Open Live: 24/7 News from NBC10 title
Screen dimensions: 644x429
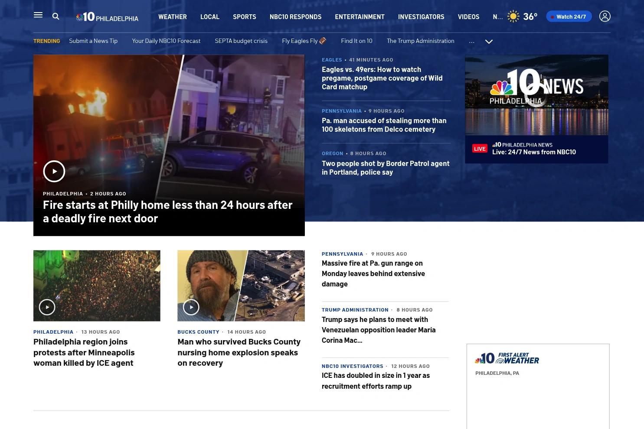pyautogui.click(x=534, y=152)
